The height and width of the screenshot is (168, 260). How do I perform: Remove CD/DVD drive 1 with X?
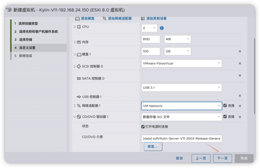coord(240,117)
